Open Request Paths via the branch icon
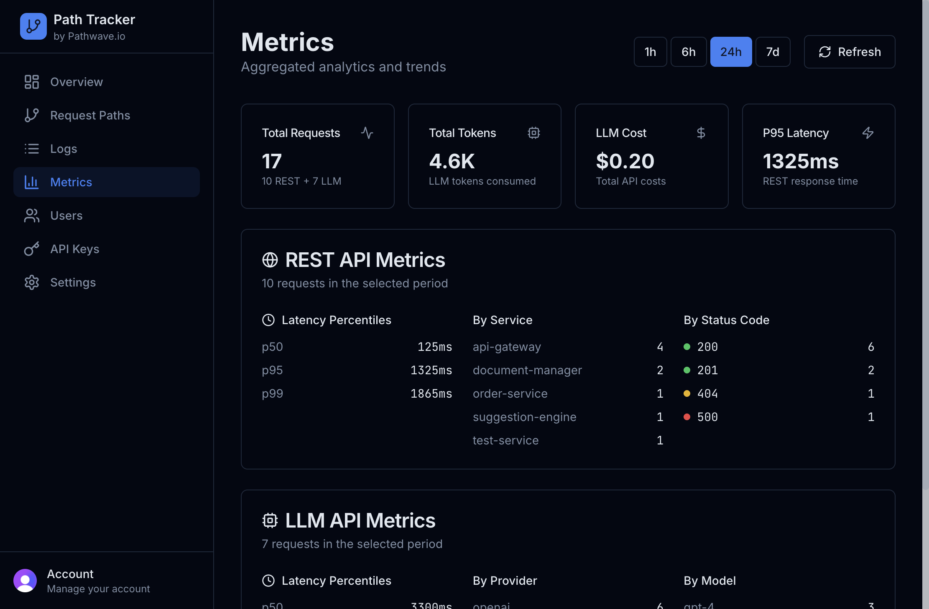929x609 pixels. (31, 115)
